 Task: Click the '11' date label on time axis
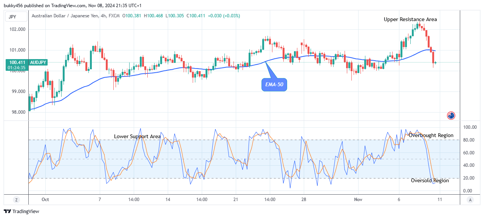[x=439, y=200]
